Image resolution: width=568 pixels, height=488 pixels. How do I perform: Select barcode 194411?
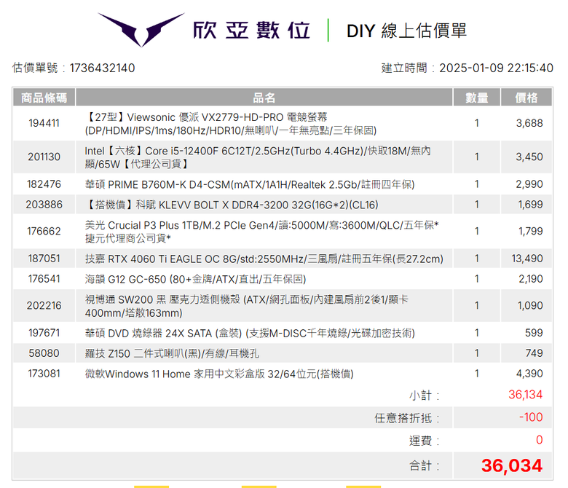coord(44,123)
